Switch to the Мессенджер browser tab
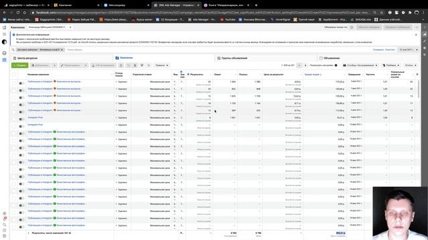Image resolution: width=428 pixels, height=240 pixels. (x=126, y=5)
